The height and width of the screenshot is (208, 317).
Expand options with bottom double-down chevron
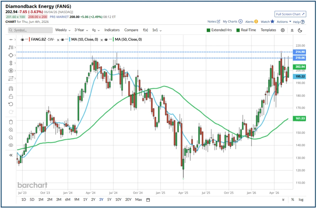point(283,200)
